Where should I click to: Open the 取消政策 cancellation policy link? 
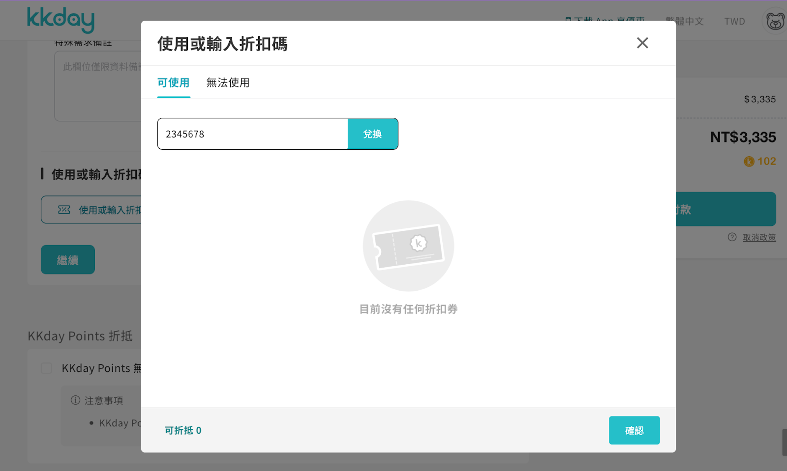pos(759,237)
